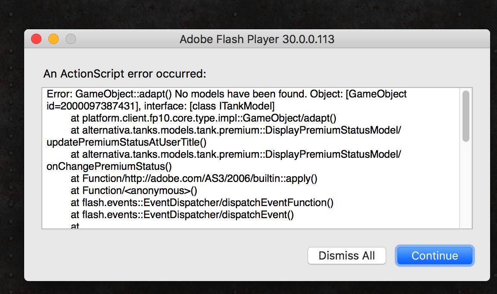Screen dimensions: 497x294
Task: Click the empty scrollbar track below the thumb
Action: point(466,185)
